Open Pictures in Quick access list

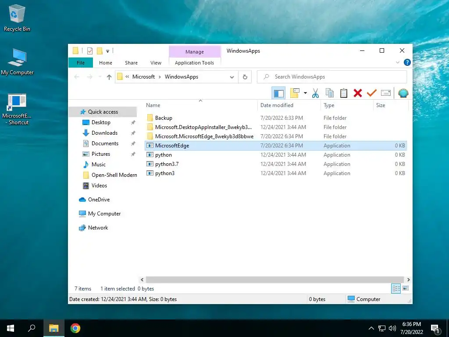click(x=100, y=154)
